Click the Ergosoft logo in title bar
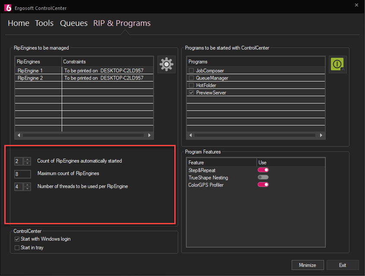Screen dimensions: 365x276 (7, 8)
